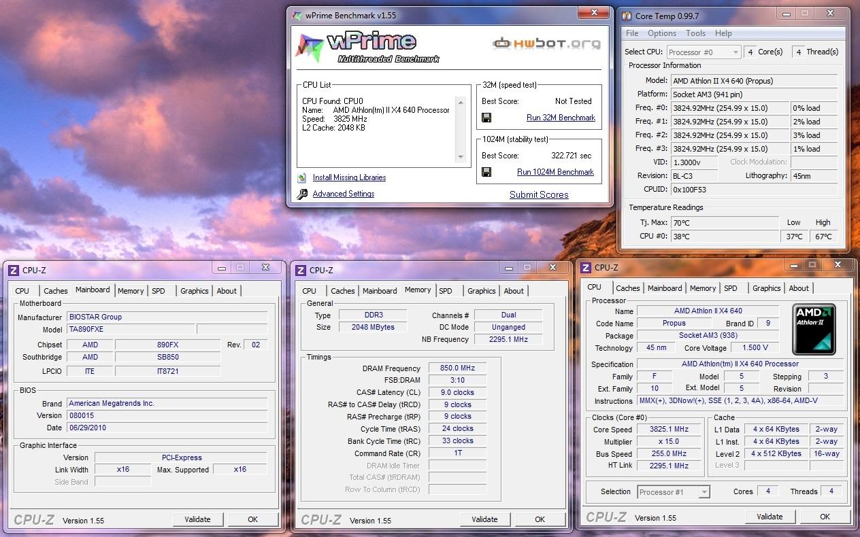Open About tab in right CPU-Z window

(799, 288)
